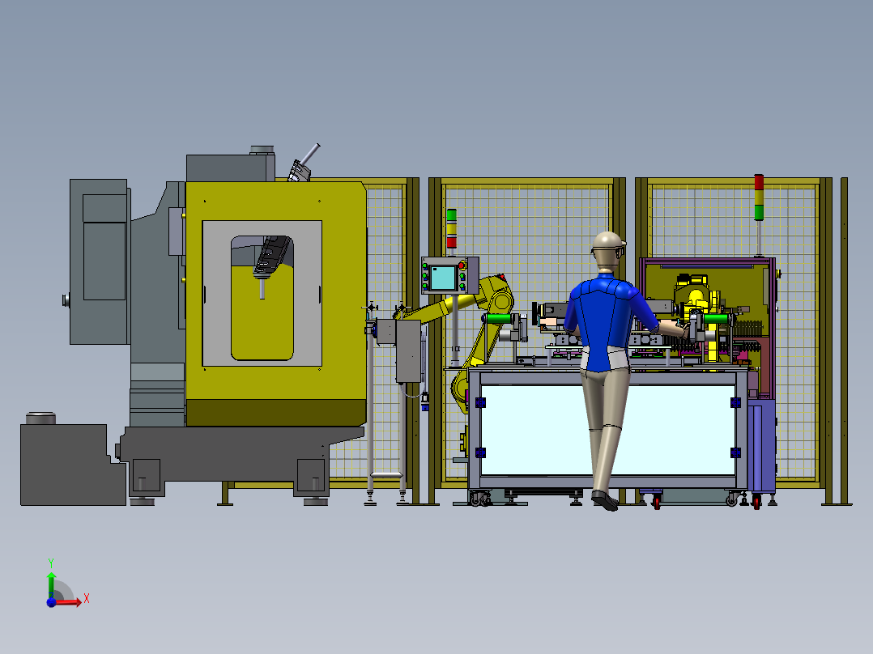Pick the red caster wheel under the purple cabinet
Viewport: 873px width, 654px height.
point(756,502)
